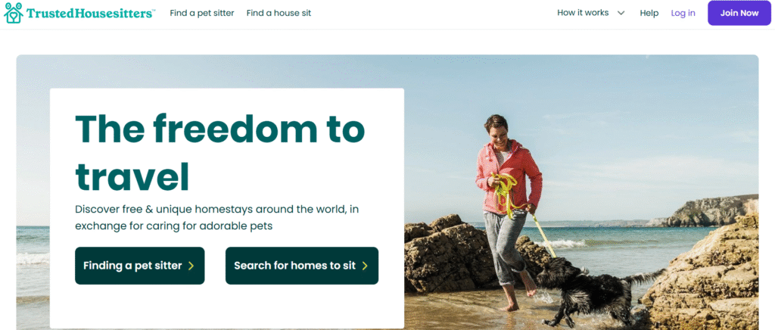Click the distant cliff headland in photo

tap(711, 211)
